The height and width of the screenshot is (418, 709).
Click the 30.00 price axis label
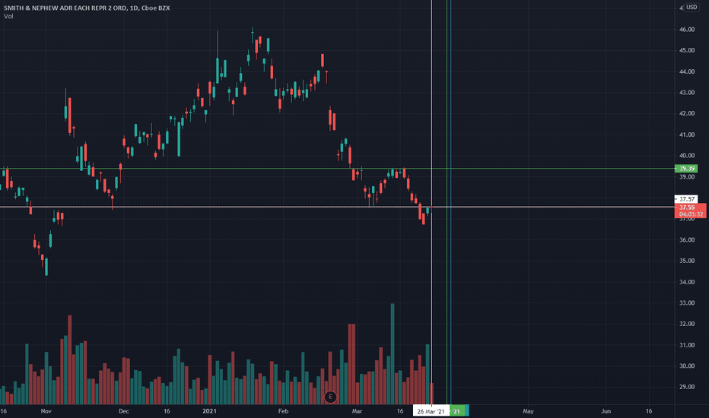(687, 366)
